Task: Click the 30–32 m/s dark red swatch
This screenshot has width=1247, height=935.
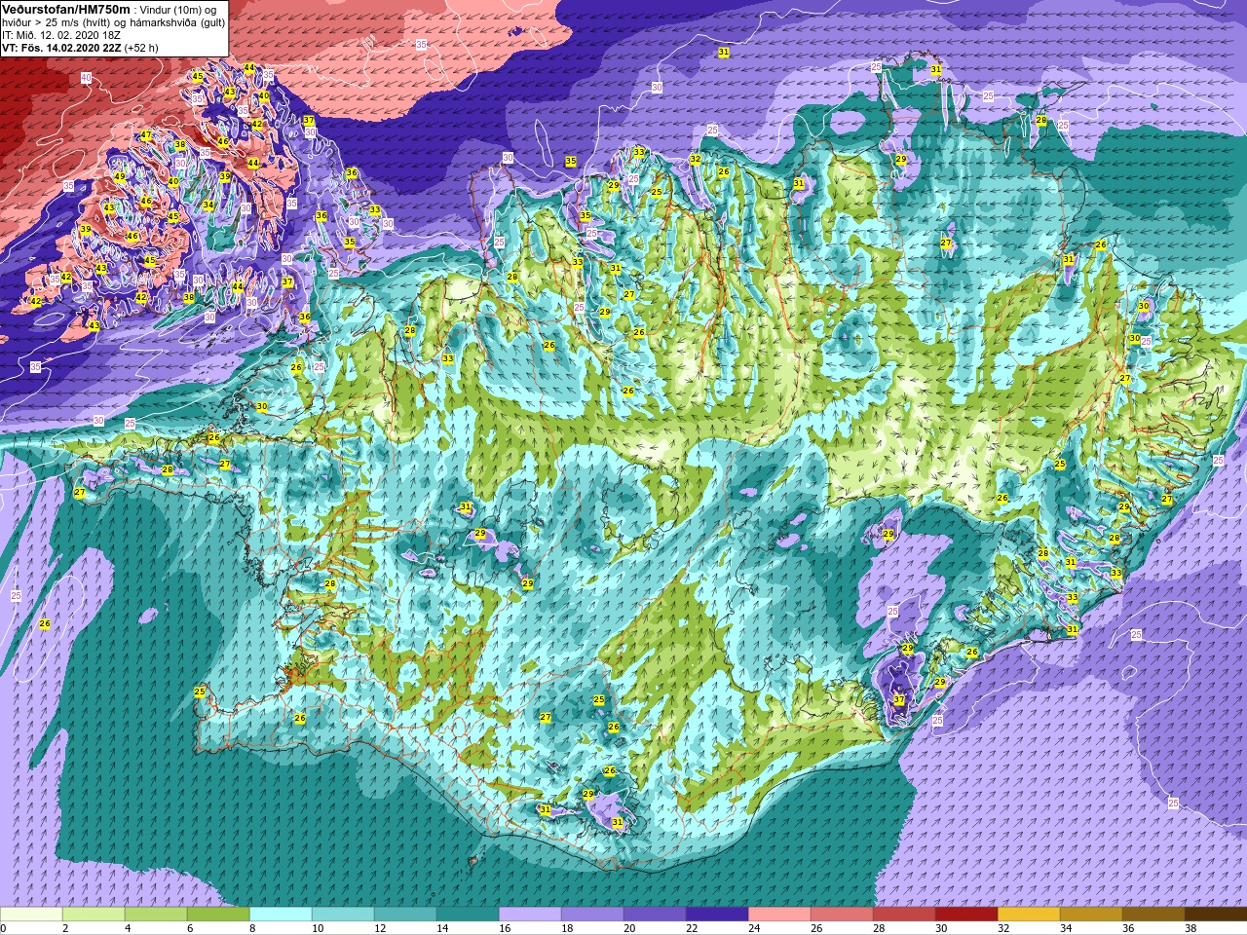Action: coord(966,915)
